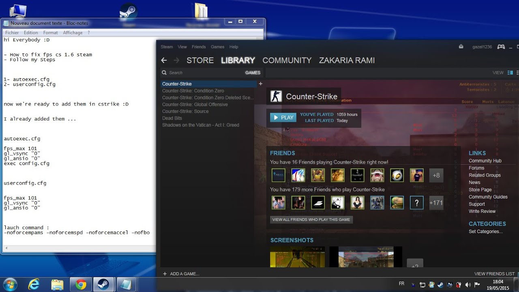
Task: Open the Edition menu in Notepad
Action: click(31, 32)
